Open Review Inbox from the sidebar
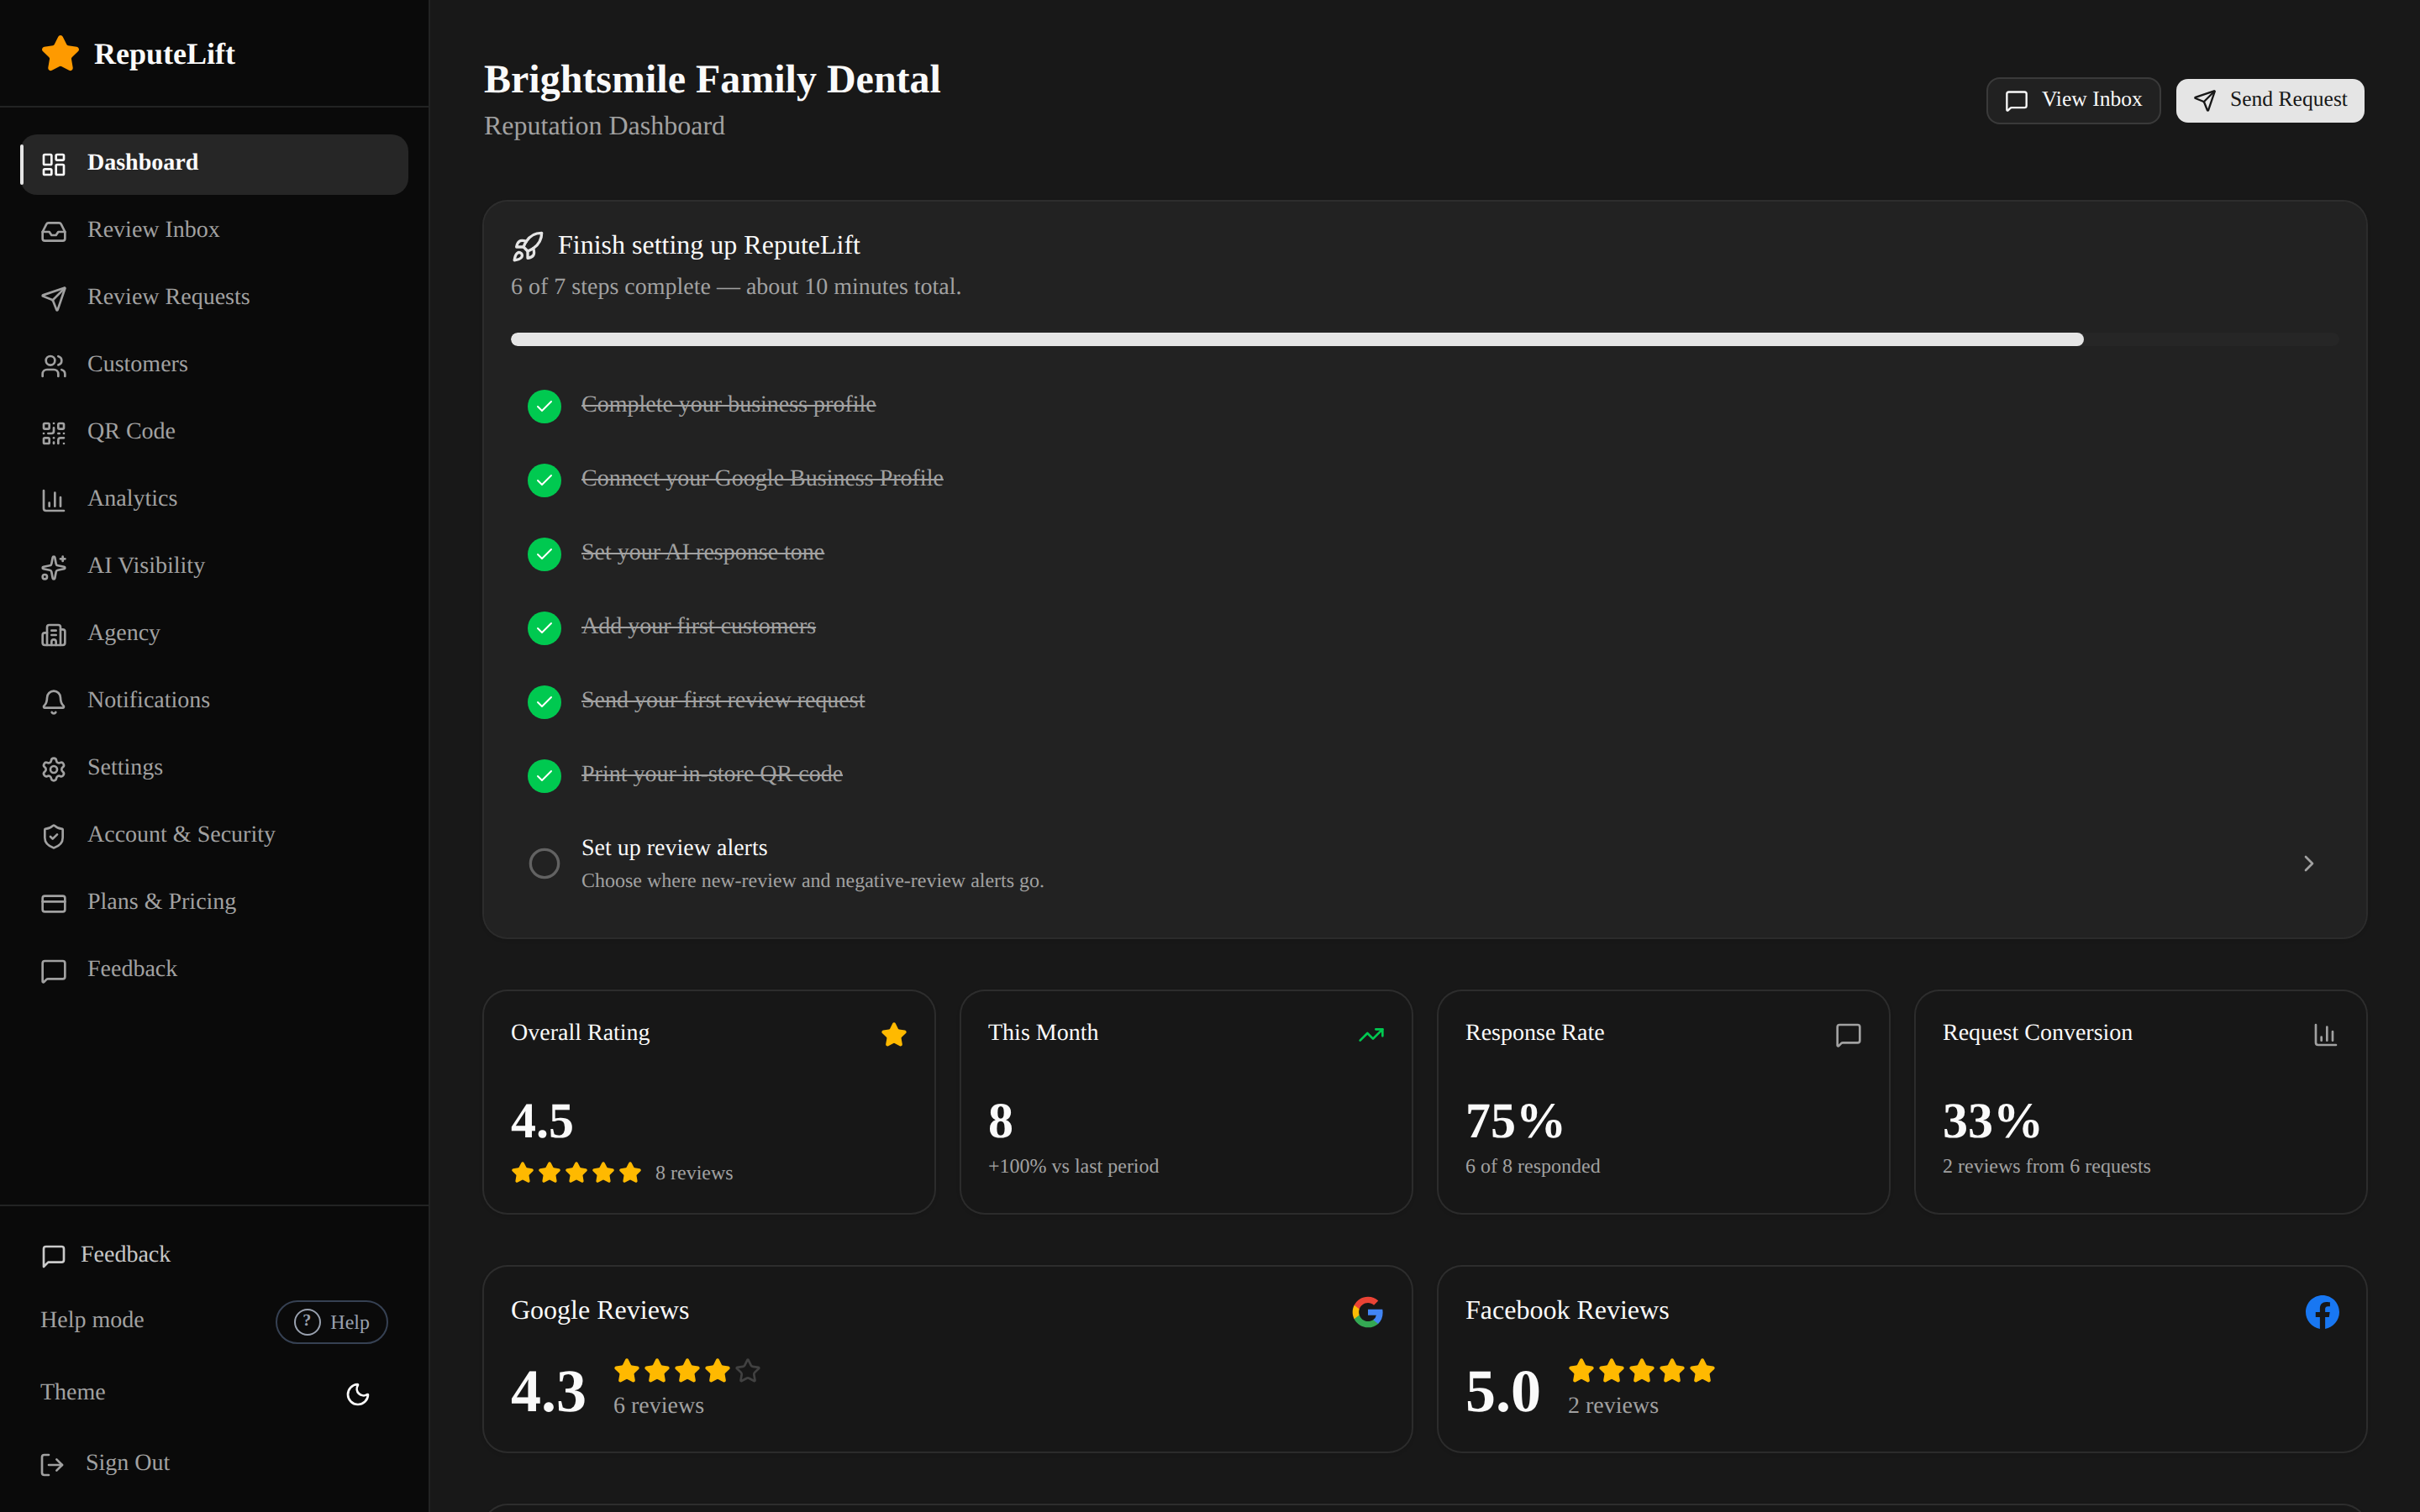The image size is (2420, 1512). point(214,231)
